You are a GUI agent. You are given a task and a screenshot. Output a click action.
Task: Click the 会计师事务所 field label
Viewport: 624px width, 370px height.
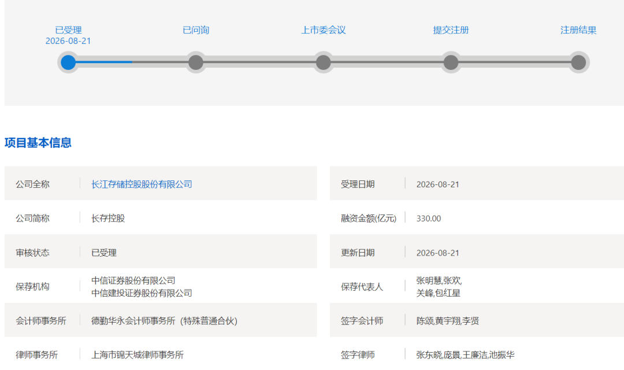(41, 321)
